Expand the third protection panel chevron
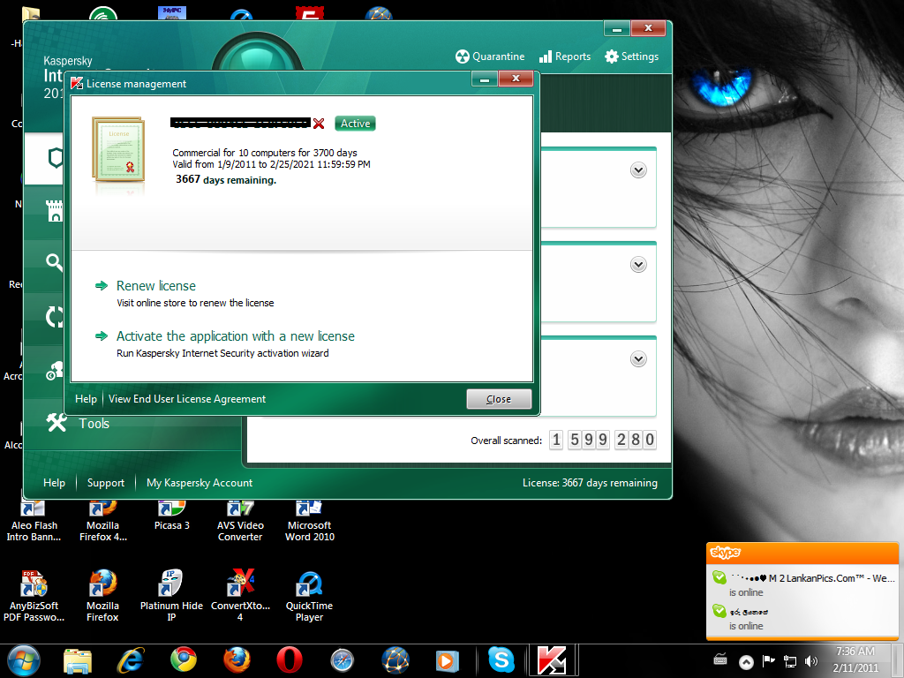 638,359
